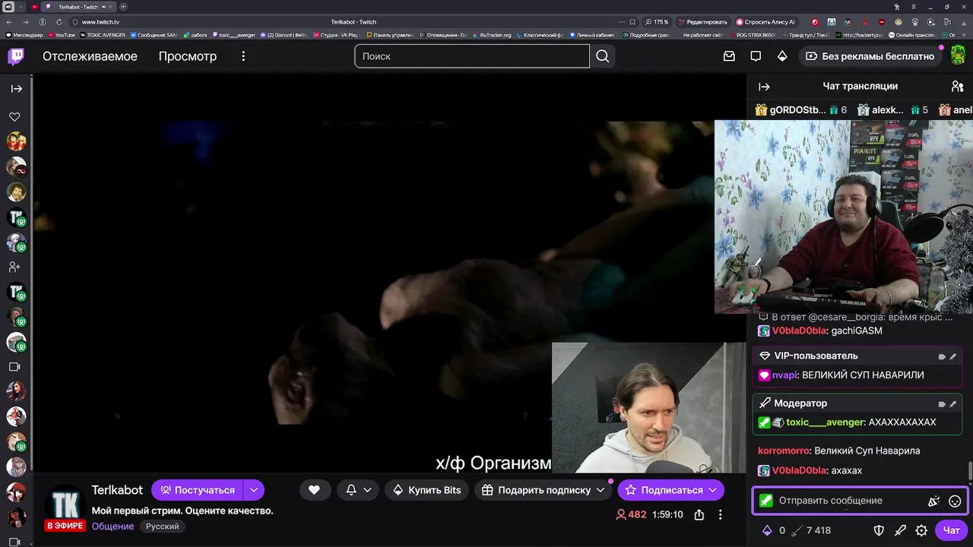This screenshot has height=547, width=973.
Task: Click the camera icon on Модератор header
Action: [x=942, y=404]
